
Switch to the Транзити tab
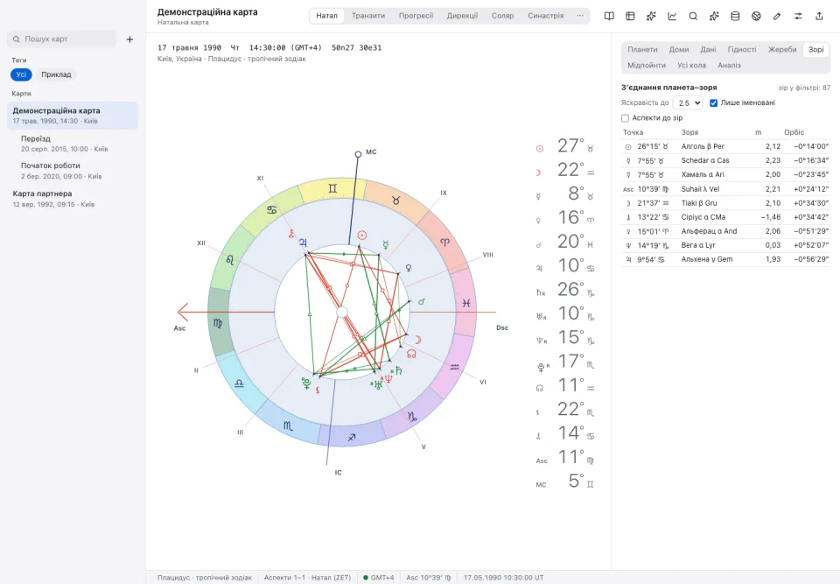pyautogui.click(x=368, y=16)
